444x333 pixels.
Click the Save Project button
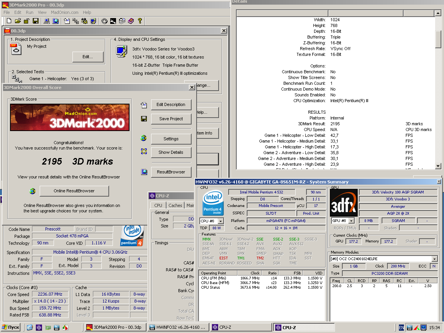click(x=171, y=119)
